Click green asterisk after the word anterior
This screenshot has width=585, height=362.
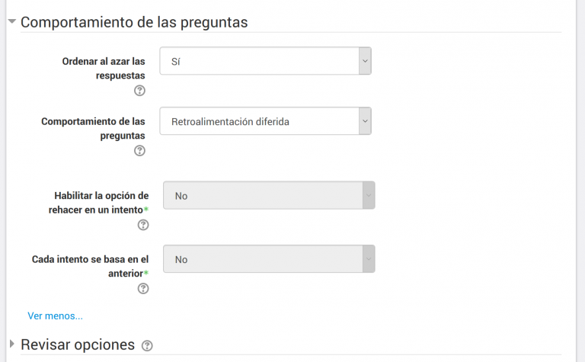[146, 272]
